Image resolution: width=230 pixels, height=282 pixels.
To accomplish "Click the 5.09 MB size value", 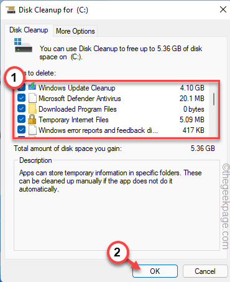I will pos(192,120).
